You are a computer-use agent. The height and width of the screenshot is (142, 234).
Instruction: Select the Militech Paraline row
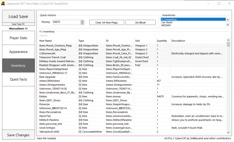click(x=132, y=120)
